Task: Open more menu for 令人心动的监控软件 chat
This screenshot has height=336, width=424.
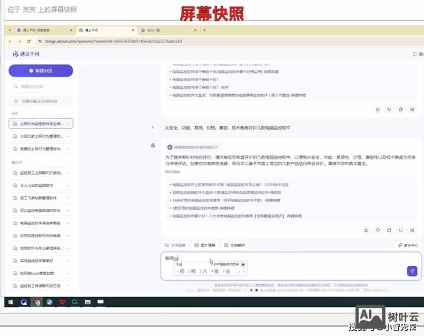Action: (68, 185)
